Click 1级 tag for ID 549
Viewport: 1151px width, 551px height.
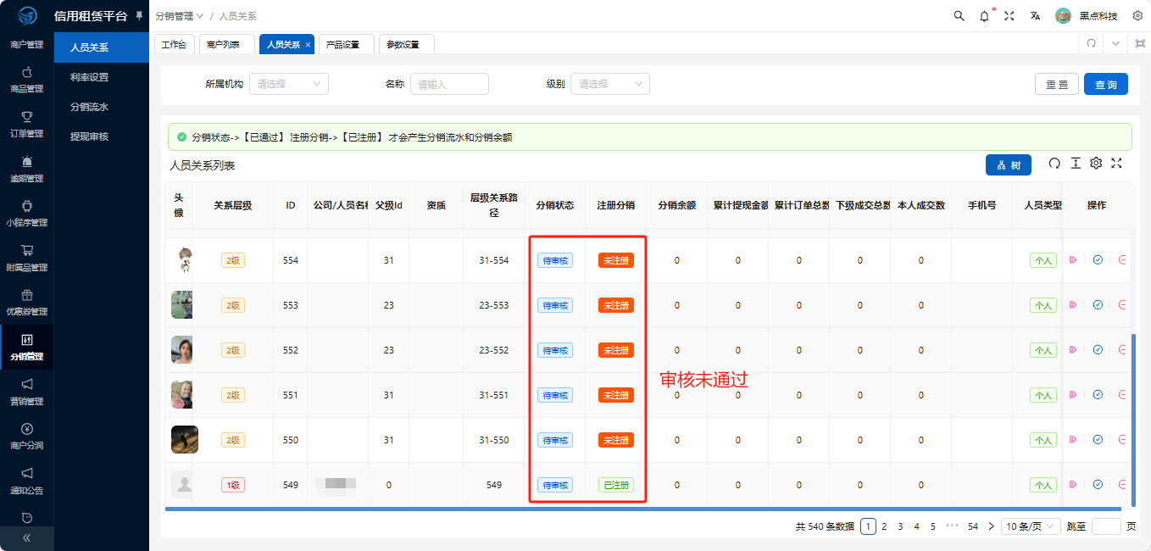tap(233, 485)
